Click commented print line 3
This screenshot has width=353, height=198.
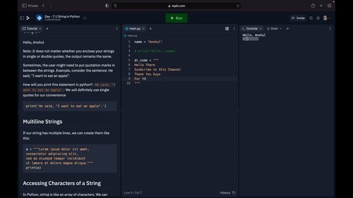point(155,51)
